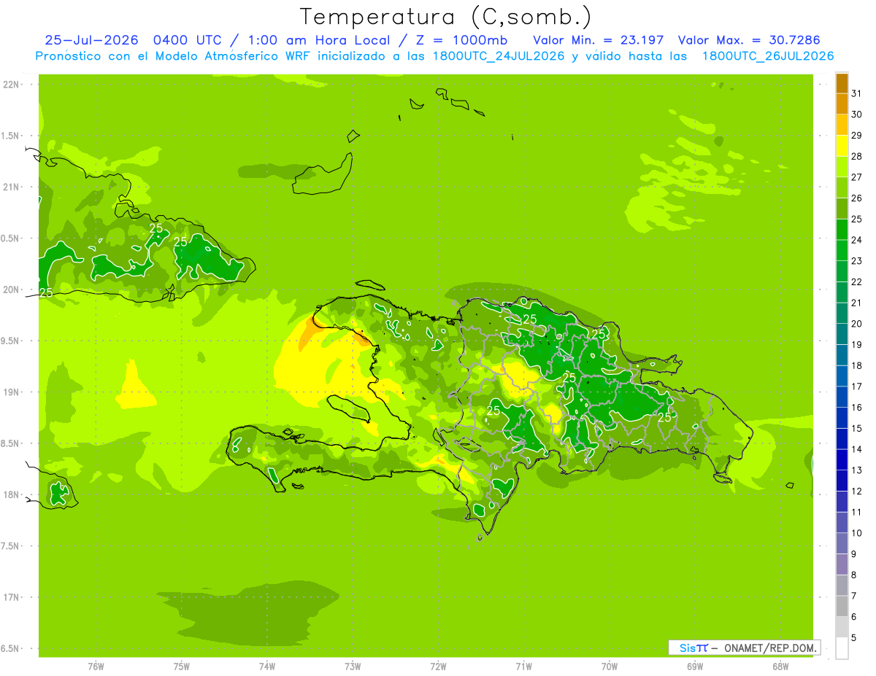This screenshot has width=876, height=676.
Task: Click the '18N' latitude axis label
Action: point(12,494)
